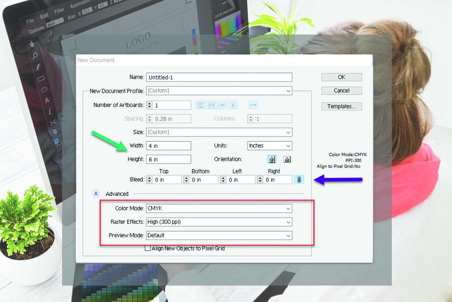The width and height of the screenshot is (452, 302).
Task: Click the Name field with Untitled-1
Action: [x=219, y=77]
